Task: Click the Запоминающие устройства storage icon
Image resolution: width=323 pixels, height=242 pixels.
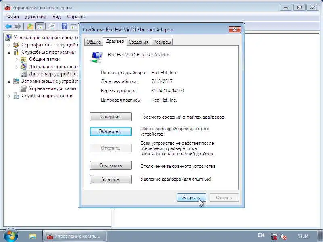Action: (16, 81)
